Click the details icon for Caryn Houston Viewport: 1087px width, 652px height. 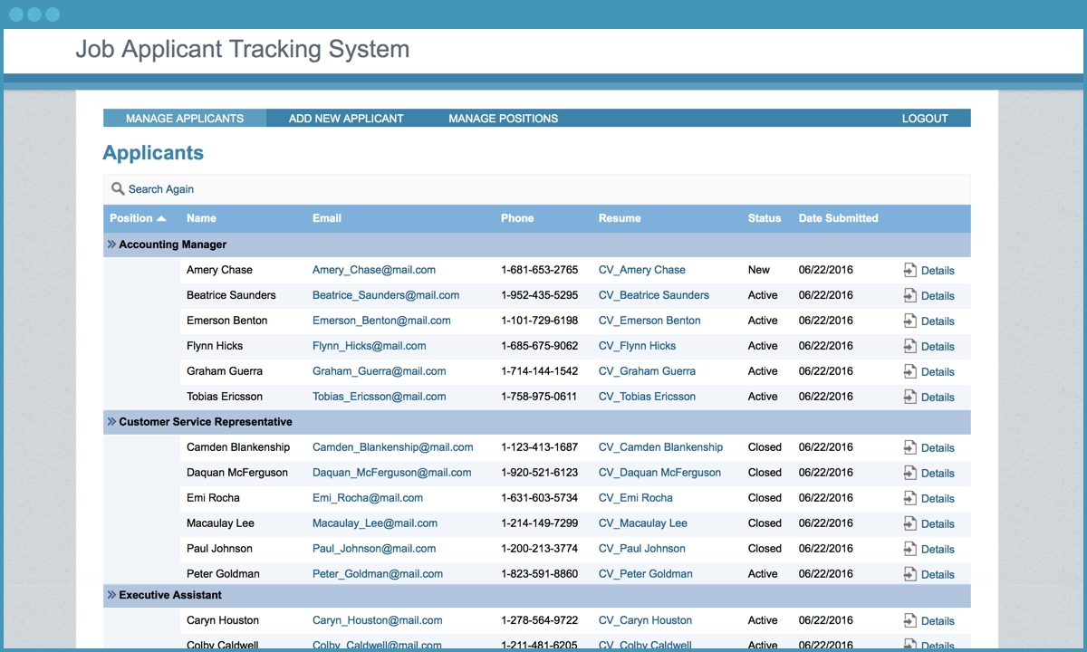[910, 620]
